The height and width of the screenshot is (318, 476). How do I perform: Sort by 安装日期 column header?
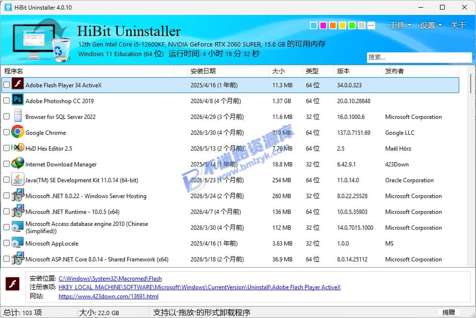[228, 71]
